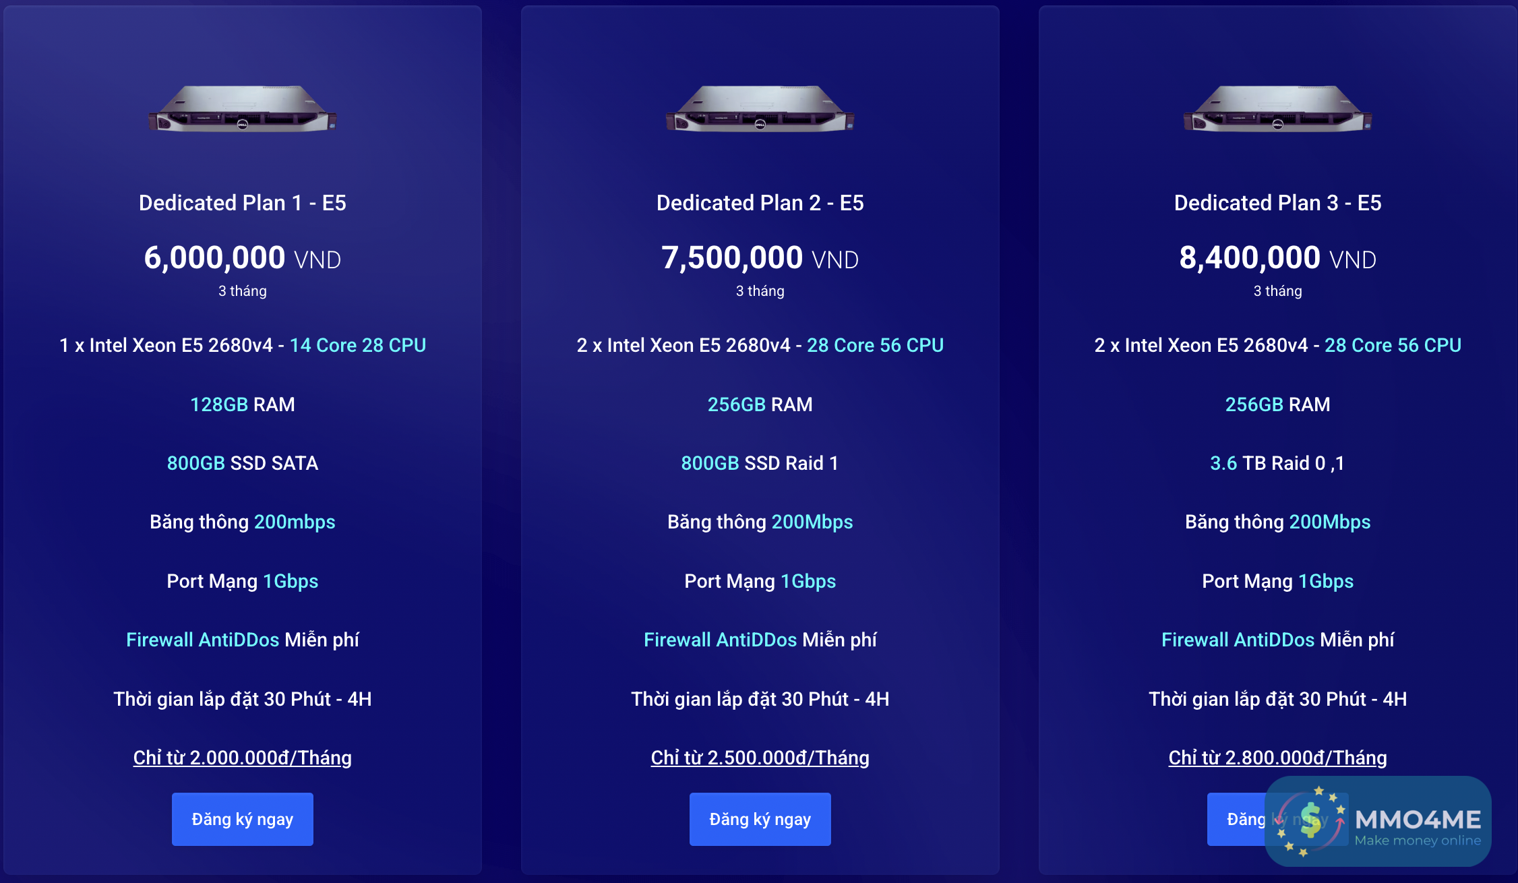This screenshot has width=1518, height=883.
Task: Click the Dedicated Plan 2 server image
Action: [760, 109]
